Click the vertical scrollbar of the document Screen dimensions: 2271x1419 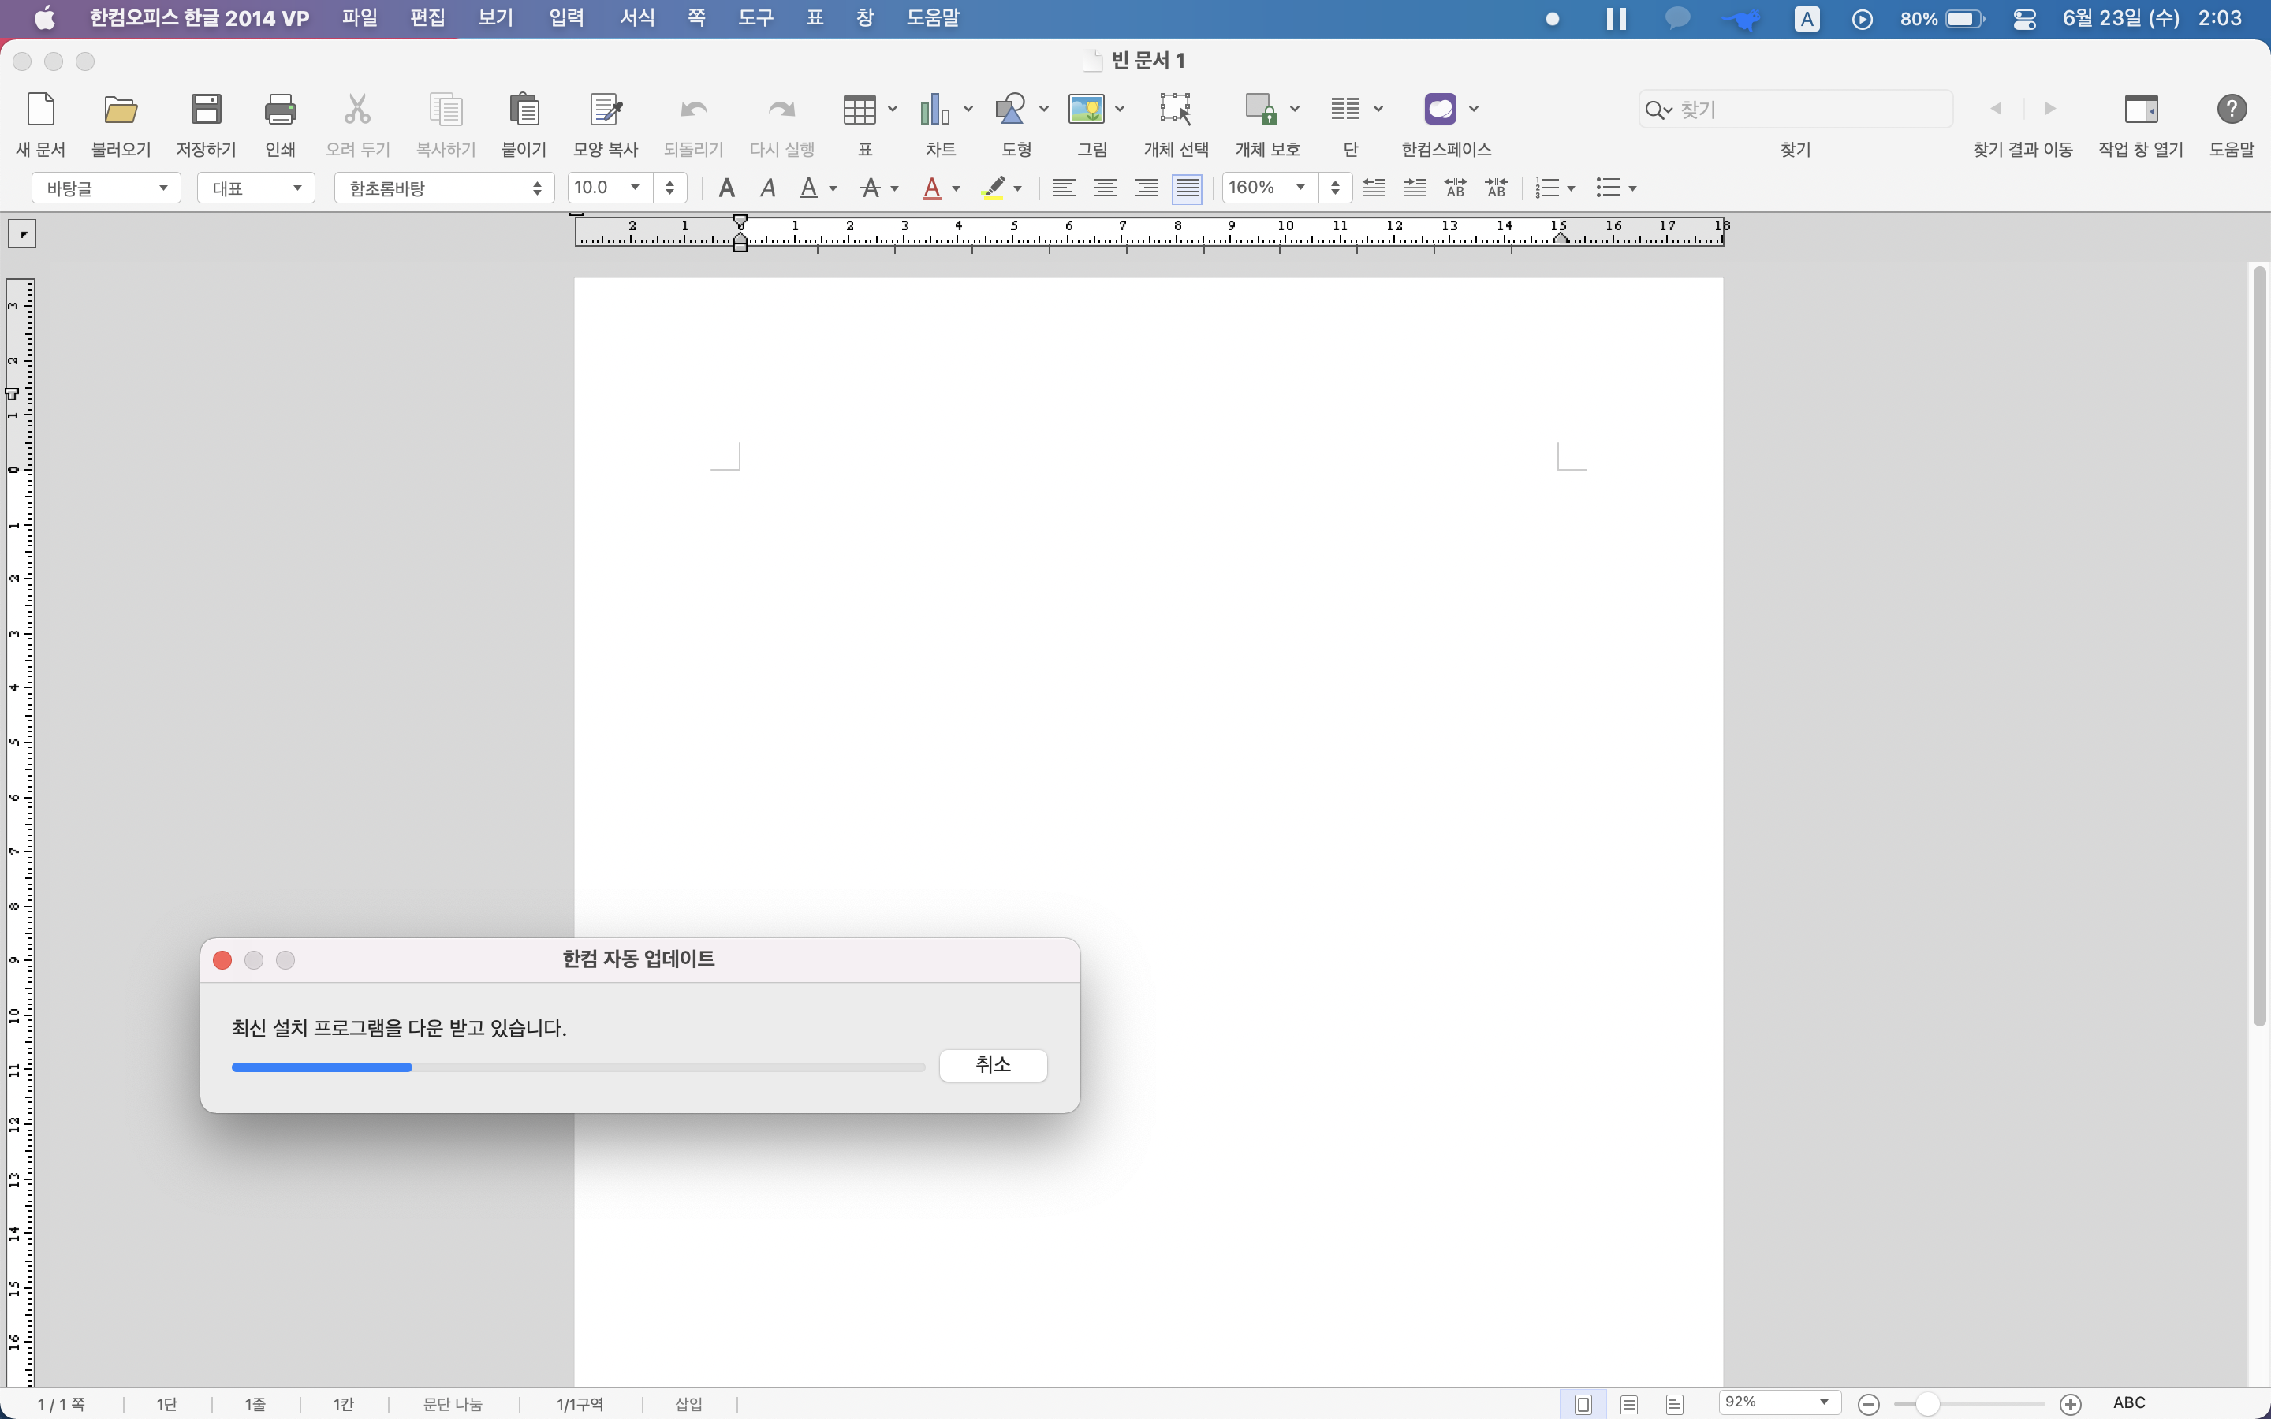[2259, 647]
